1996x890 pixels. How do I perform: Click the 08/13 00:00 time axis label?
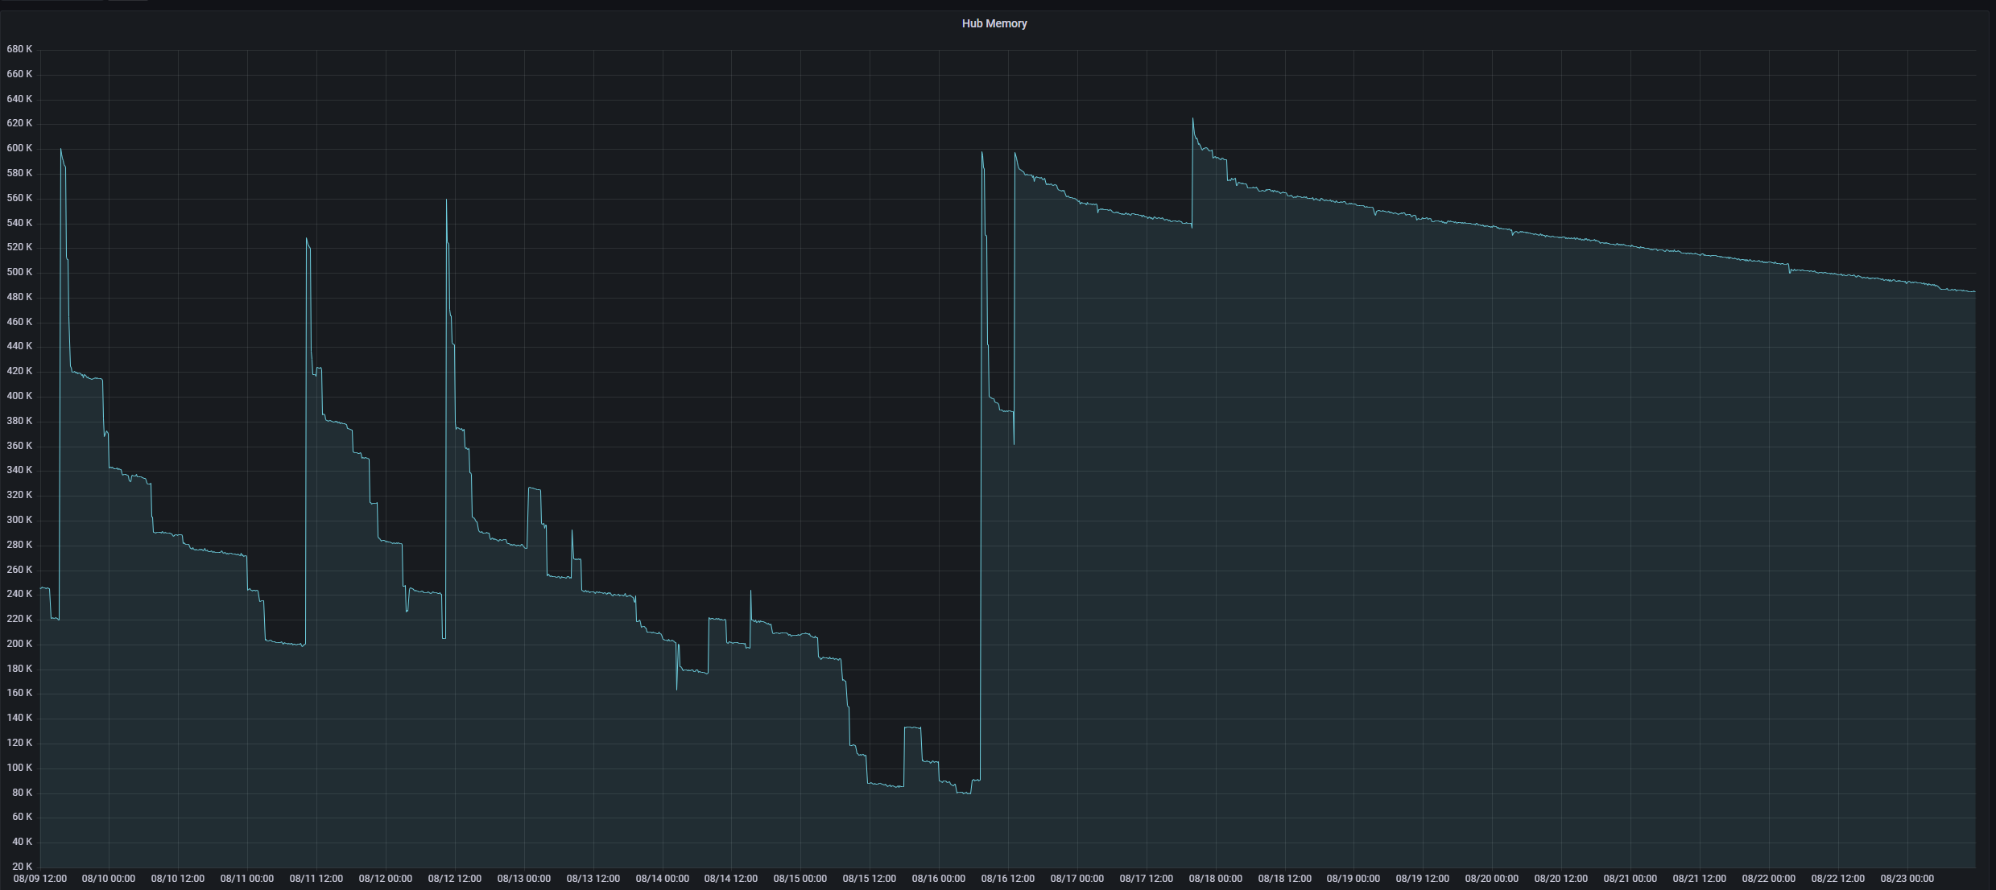pos(524,879)
